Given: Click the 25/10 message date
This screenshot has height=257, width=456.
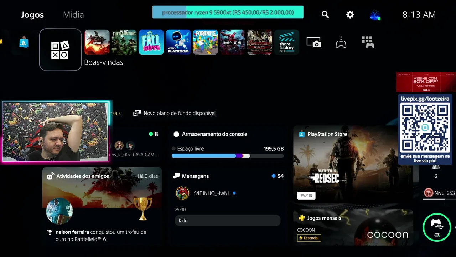Looking at the screenshot, I should [x=180, y=210].
